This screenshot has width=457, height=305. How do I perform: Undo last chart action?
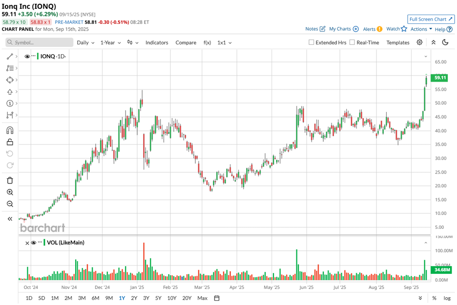pyautogui.click(x=10, y=154)
